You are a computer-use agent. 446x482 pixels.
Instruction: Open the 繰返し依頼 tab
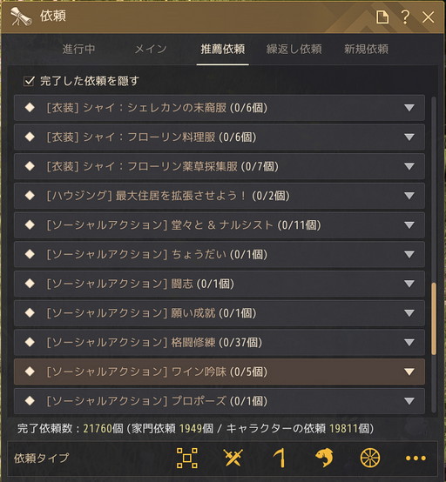point(294,50)
